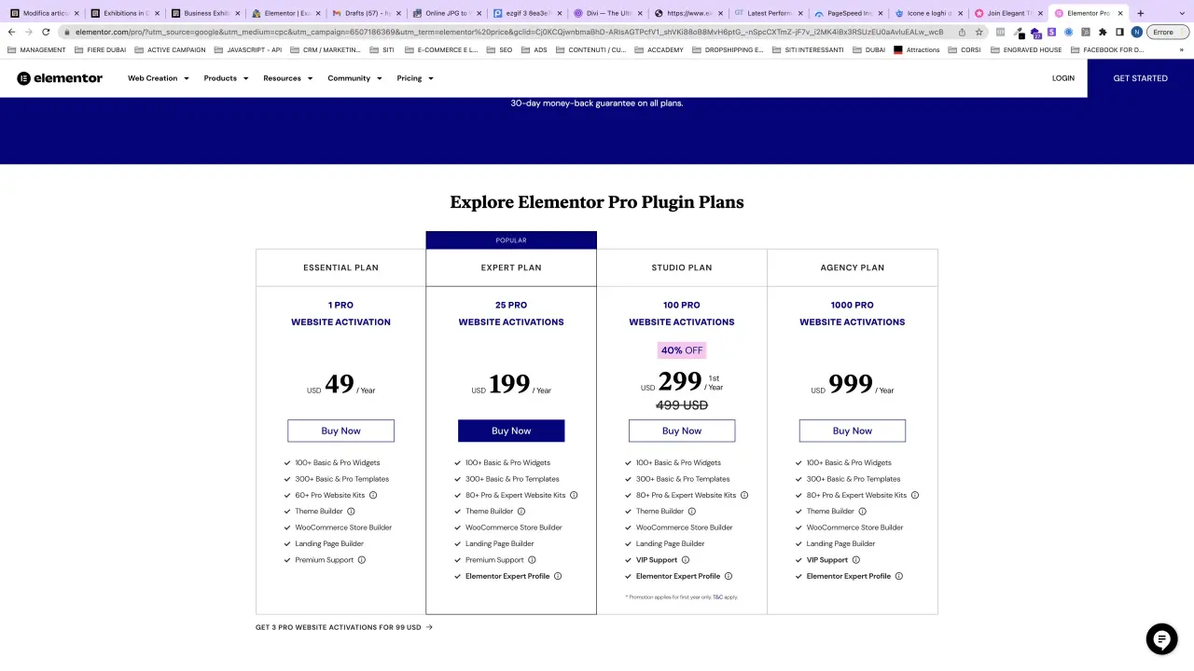Toggle the browser side panel icon
The image size is (1194, 671).
point(1119,32)
